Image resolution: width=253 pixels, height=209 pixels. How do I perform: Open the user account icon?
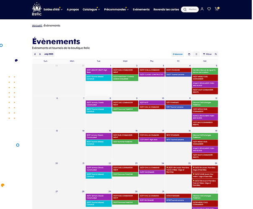pos(202,9)
